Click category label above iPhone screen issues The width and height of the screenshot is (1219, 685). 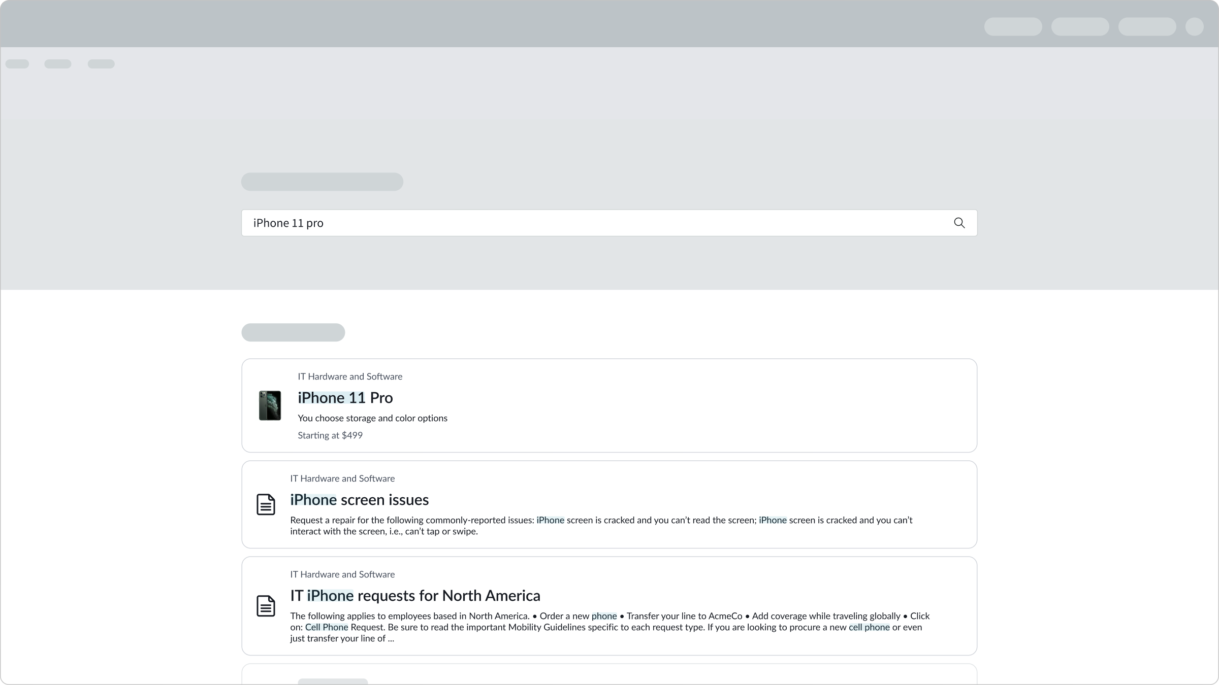[x=342, y=478]
